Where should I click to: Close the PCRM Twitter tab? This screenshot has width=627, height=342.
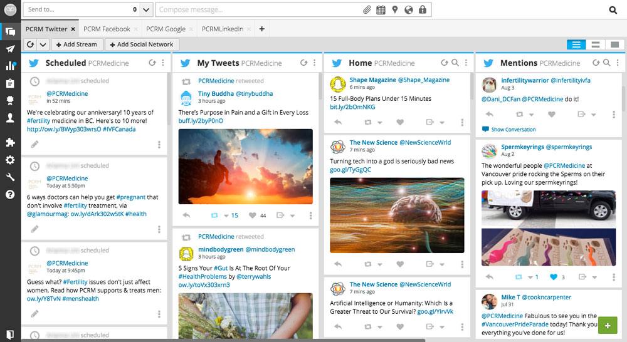[73, 29]
